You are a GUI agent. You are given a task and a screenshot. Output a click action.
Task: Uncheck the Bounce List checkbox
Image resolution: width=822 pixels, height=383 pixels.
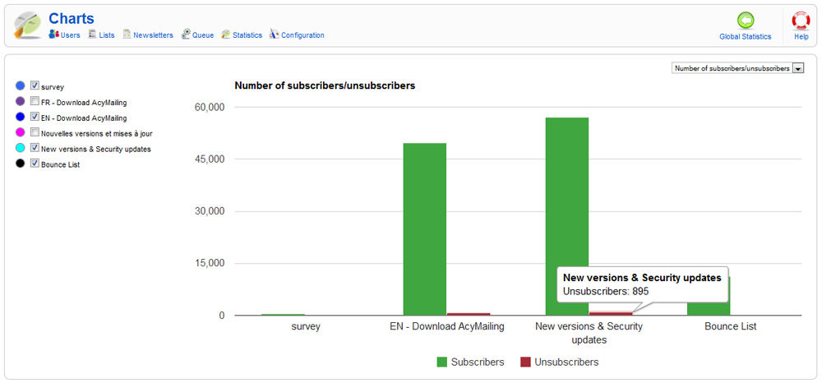(x=35, y=164)
